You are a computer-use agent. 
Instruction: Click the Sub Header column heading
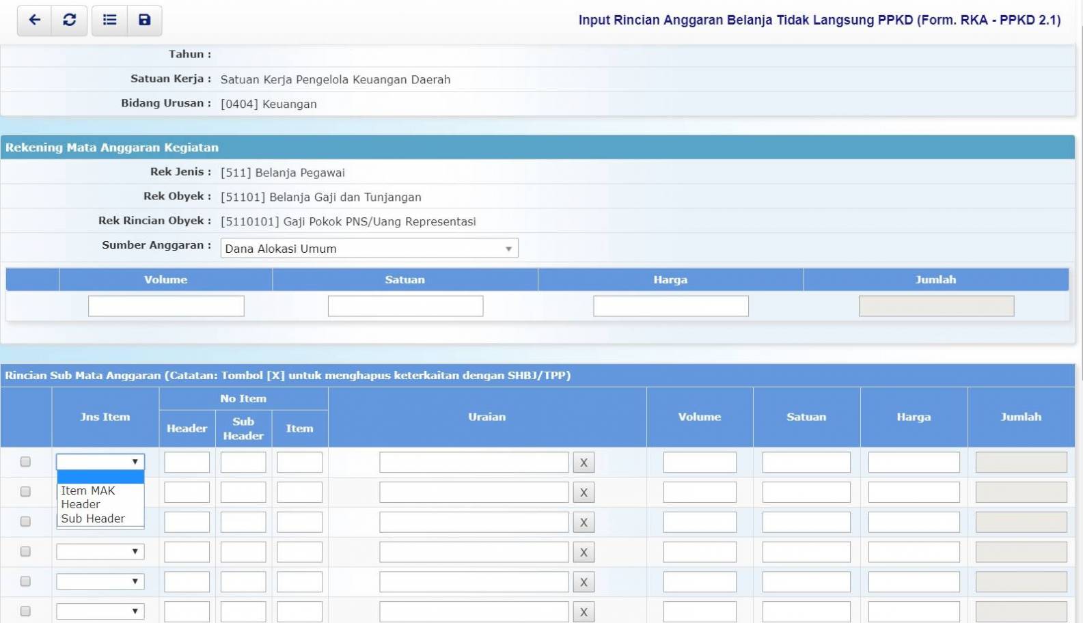(243, 428)
